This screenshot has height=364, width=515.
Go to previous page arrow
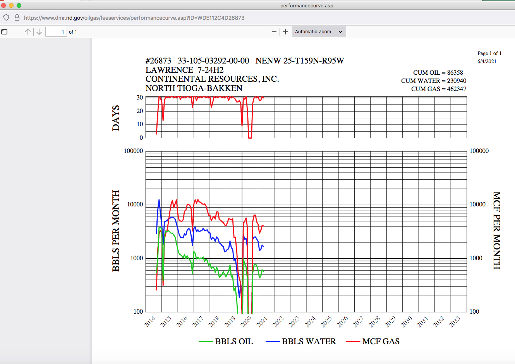(x=28, y=32)
